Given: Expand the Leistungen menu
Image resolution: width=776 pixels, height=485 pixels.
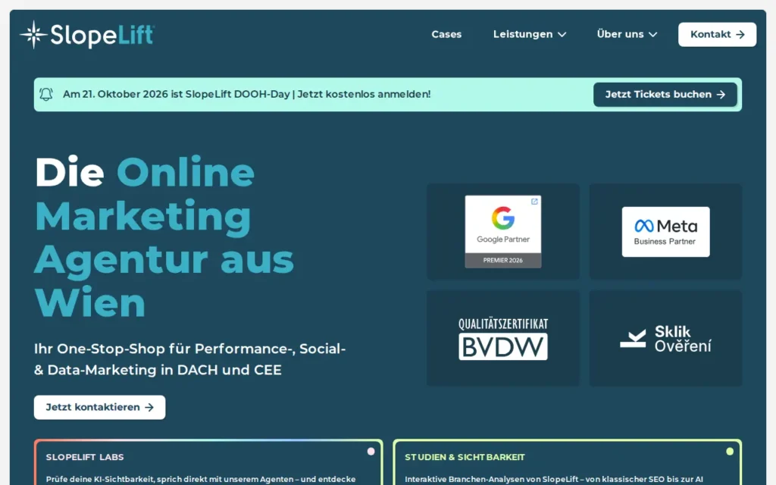Looking at the screenshot, I should click(530, 34).
